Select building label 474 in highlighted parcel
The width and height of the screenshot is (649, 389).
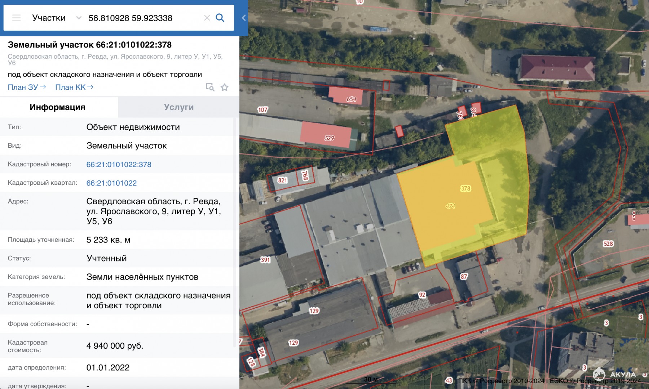[x=450, y=206]
